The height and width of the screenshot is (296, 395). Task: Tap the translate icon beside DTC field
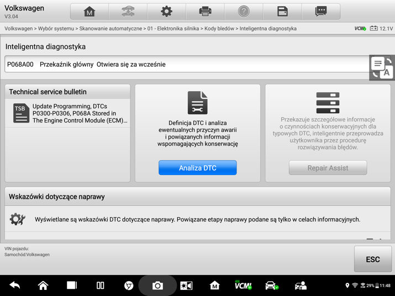[382, 68]
